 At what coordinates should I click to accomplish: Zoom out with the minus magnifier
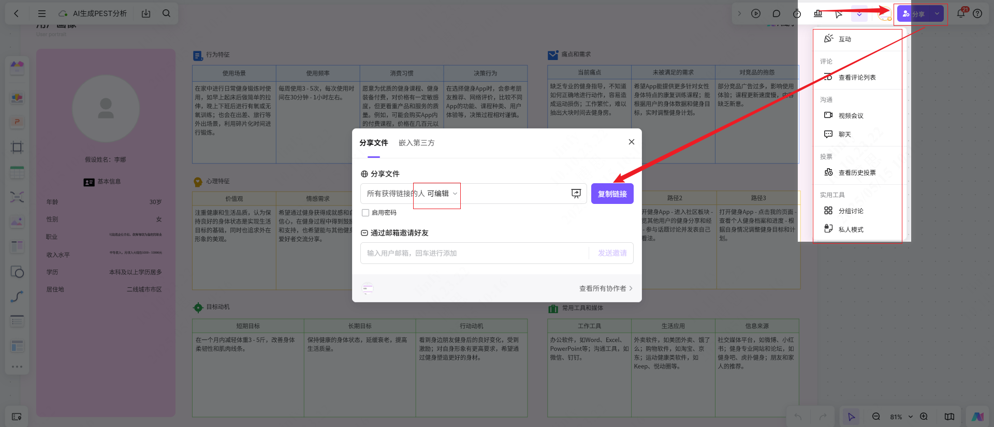pos(876,417)
